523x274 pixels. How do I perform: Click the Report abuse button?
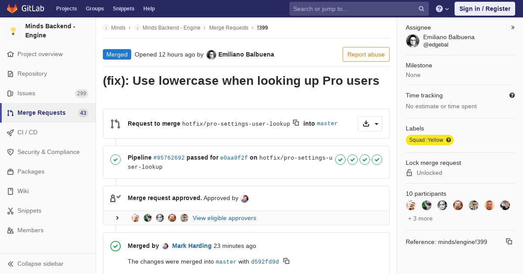click(x=366, y=54)
